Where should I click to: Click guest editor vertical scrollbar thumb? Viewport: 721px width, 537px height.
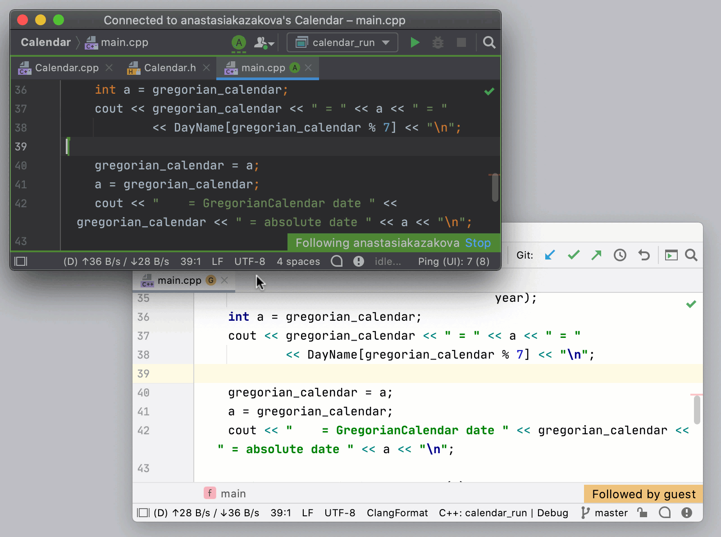click(495, 187)
